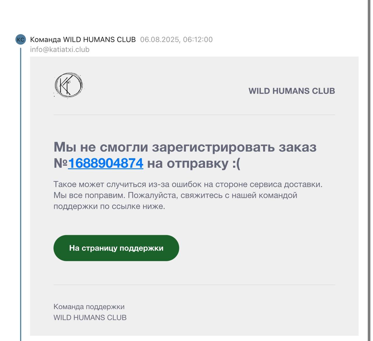Image resolution: width=373 pixels, height=341 pixels.
Task: Click the blue vertical quote bar beside the message
Action: pos(21,194)
